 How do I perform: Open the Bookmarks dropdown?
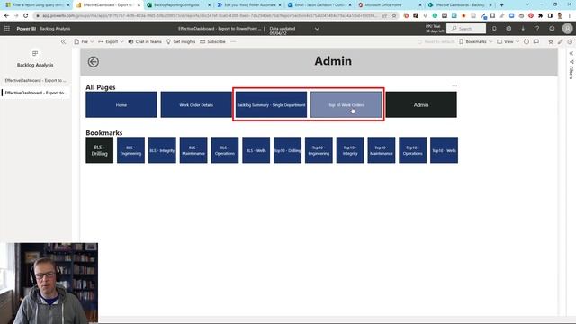click(x=476, y=42)
